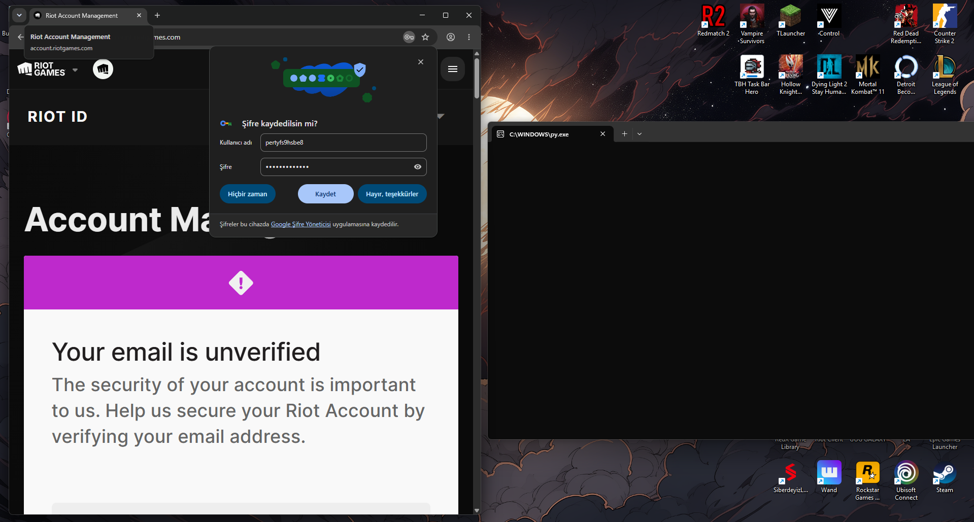Launch Hollow Knight desktop shortcut

point(790,75)
